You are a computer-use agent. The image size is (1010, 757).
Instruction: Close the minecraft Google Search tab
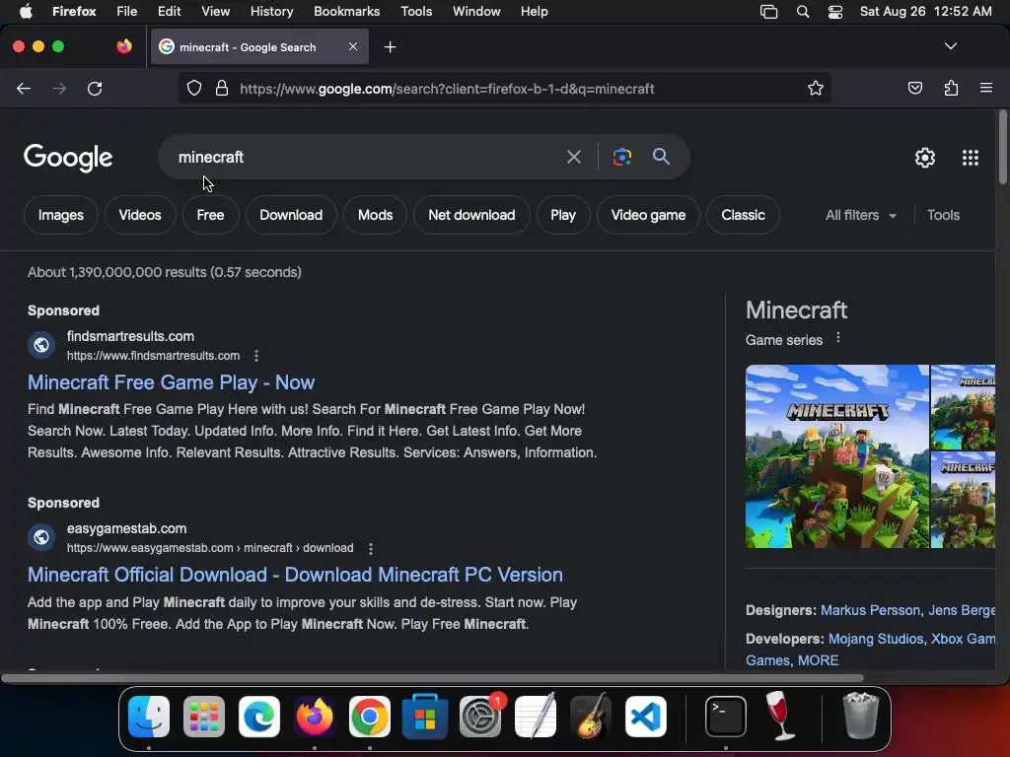pos(353,46)
